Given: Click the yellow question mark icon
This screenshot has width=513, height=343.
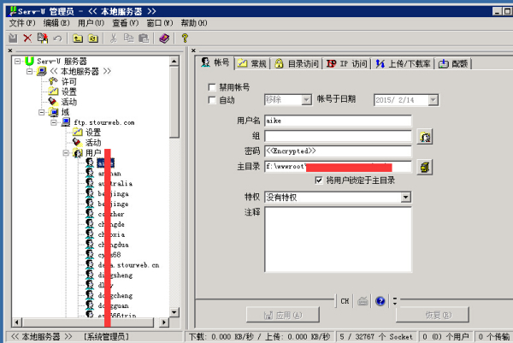Looking at the screenshot, I should tap(185, 38).
